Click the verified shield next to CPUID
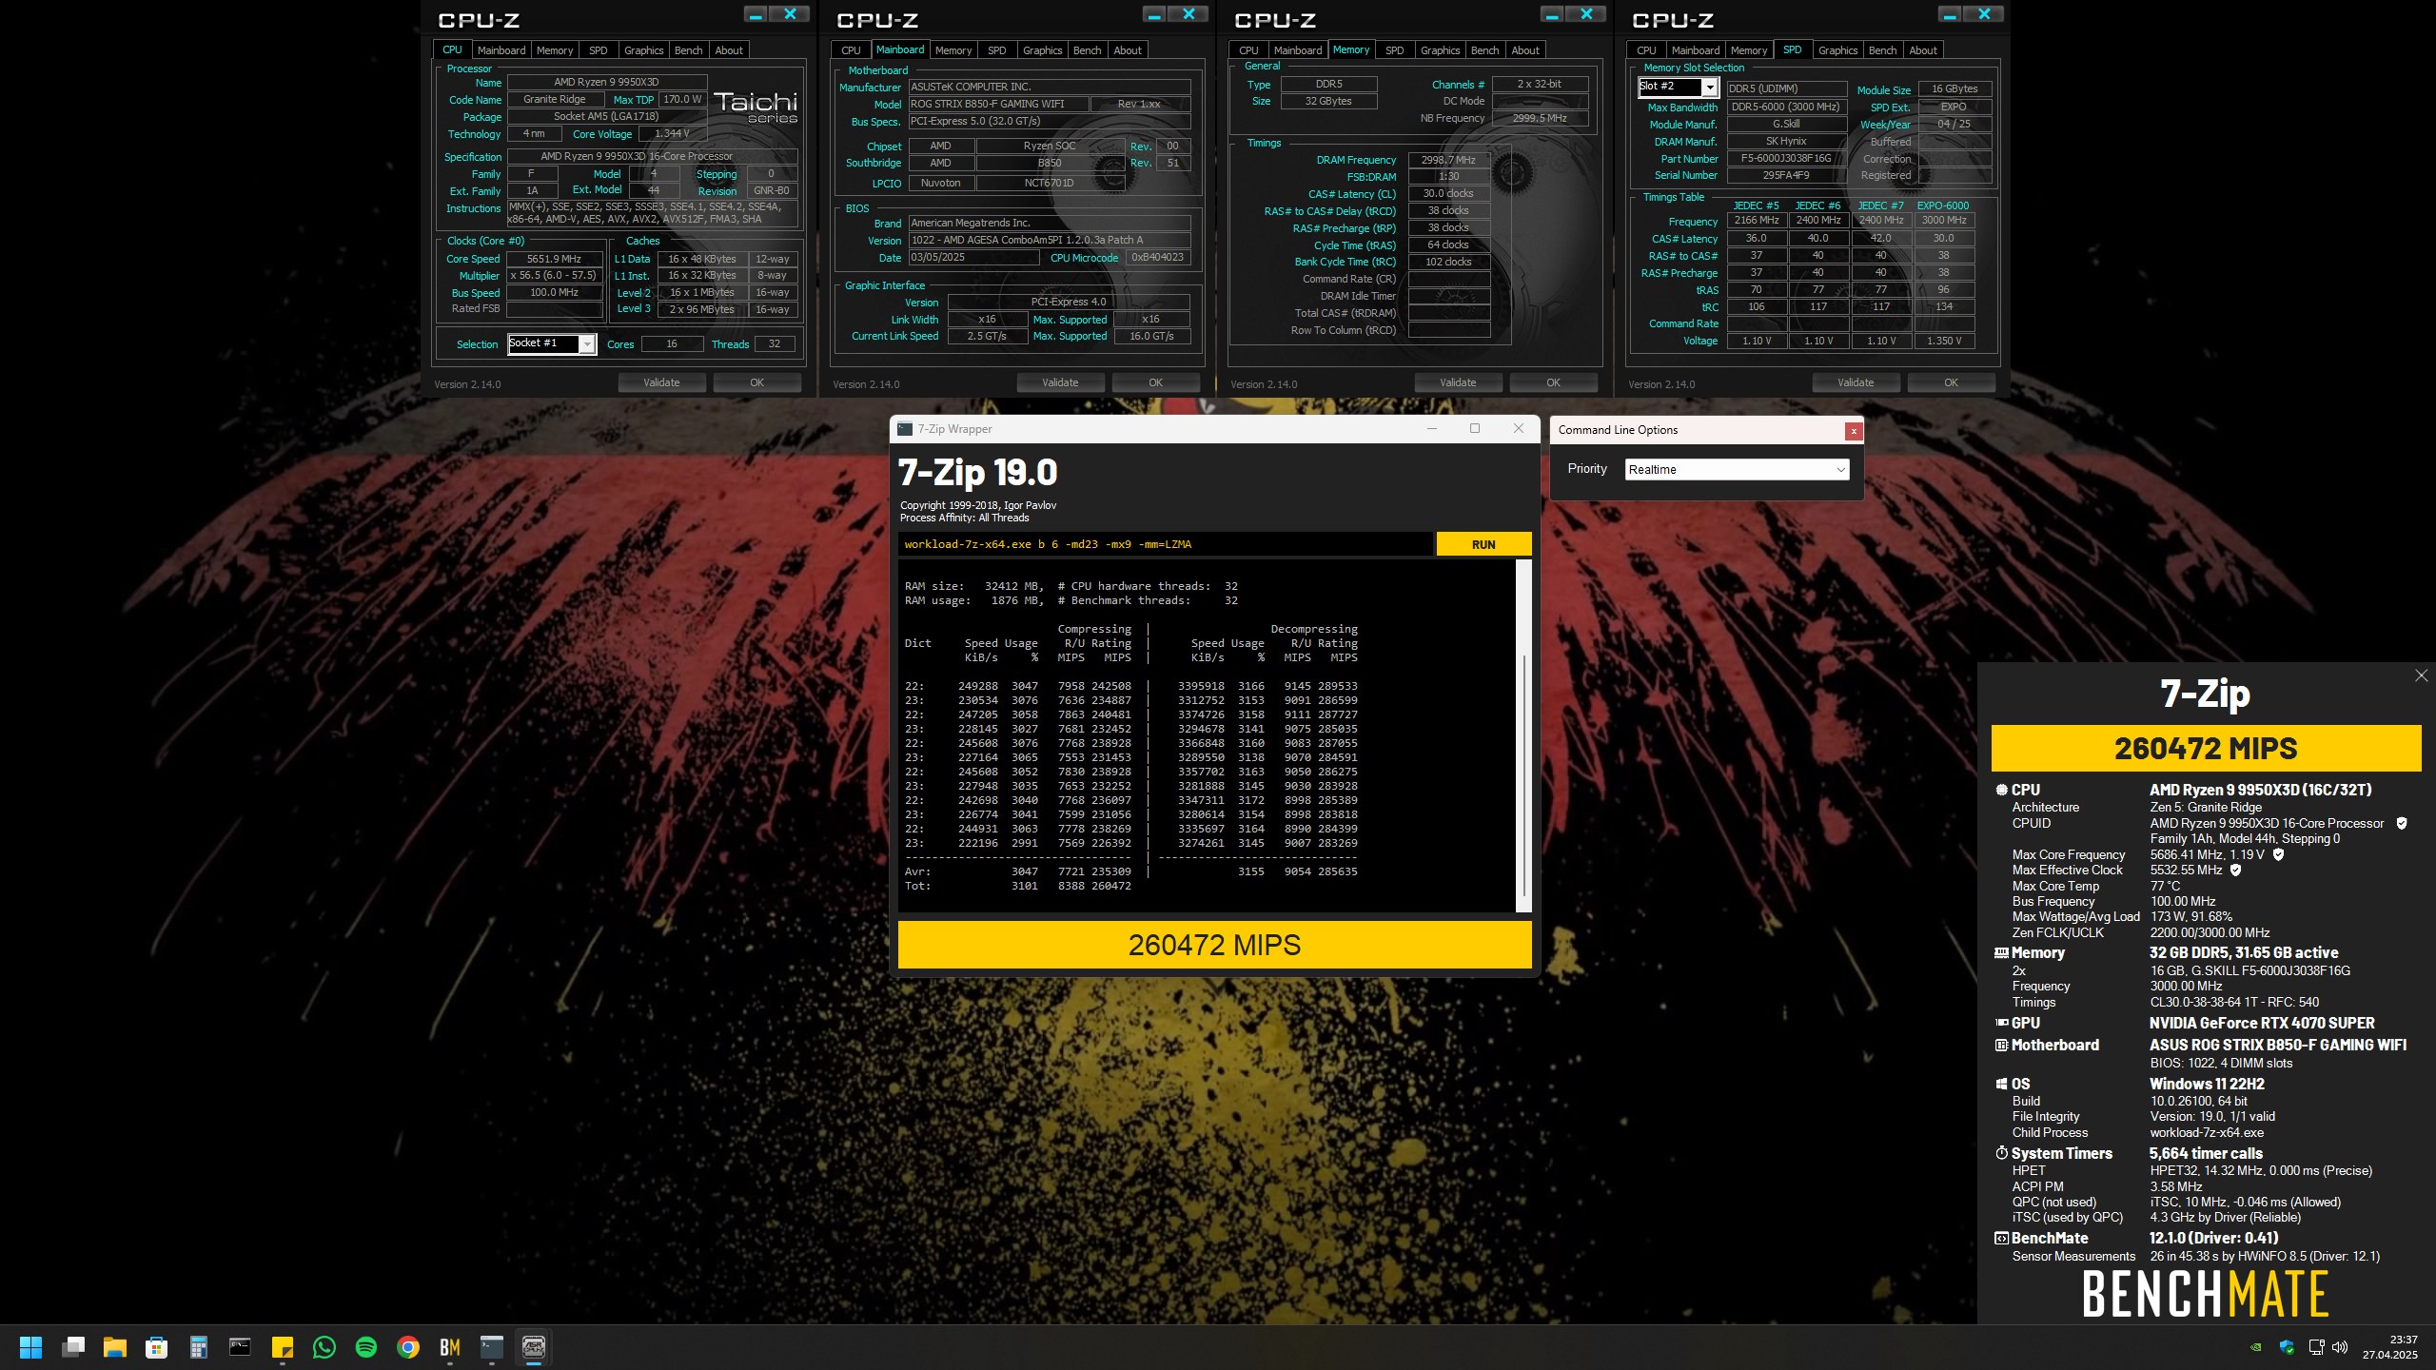This screenshot has width=2436, height=1370. (2402, 823)
